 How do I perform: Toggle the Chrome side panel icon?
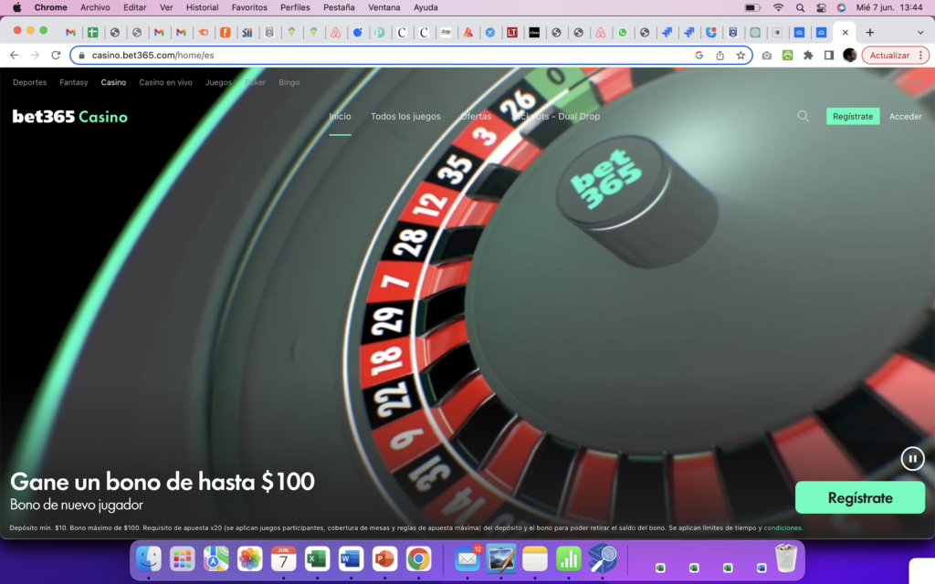point(829,55)
